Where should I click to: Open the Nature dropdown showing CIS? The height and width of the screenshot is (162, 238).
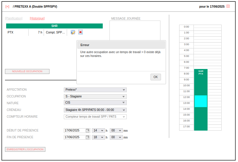pos(95,102)
